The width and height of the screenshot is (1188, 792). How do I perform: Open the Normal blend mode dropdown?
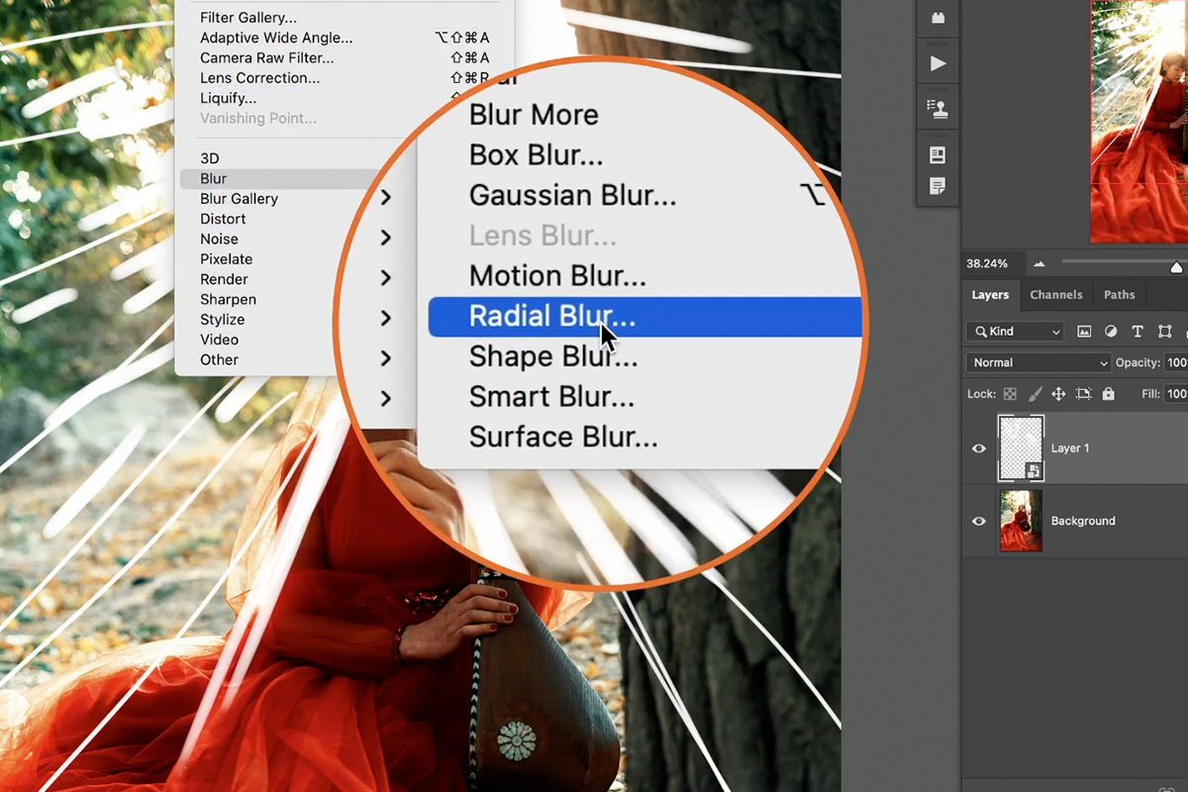[x=1039, y=362]
